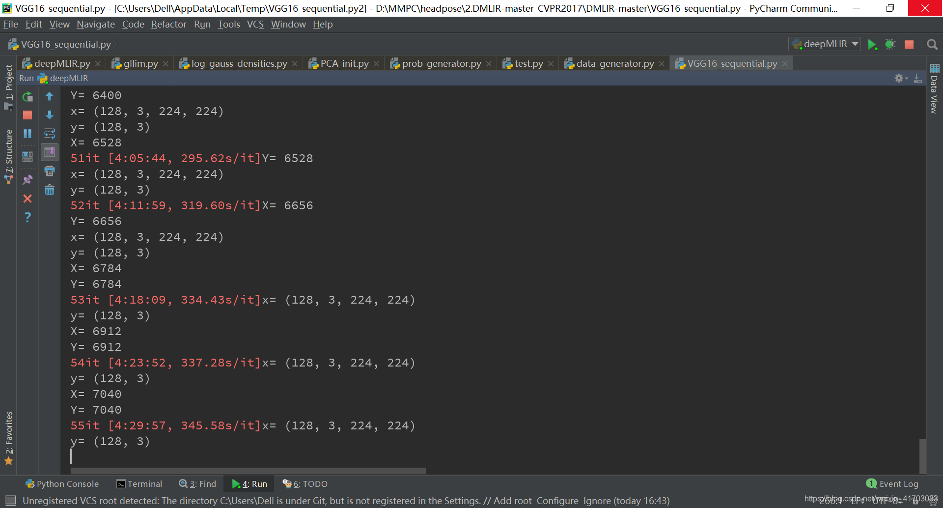Toggle the 4: Run tool window

pos(250,484)
